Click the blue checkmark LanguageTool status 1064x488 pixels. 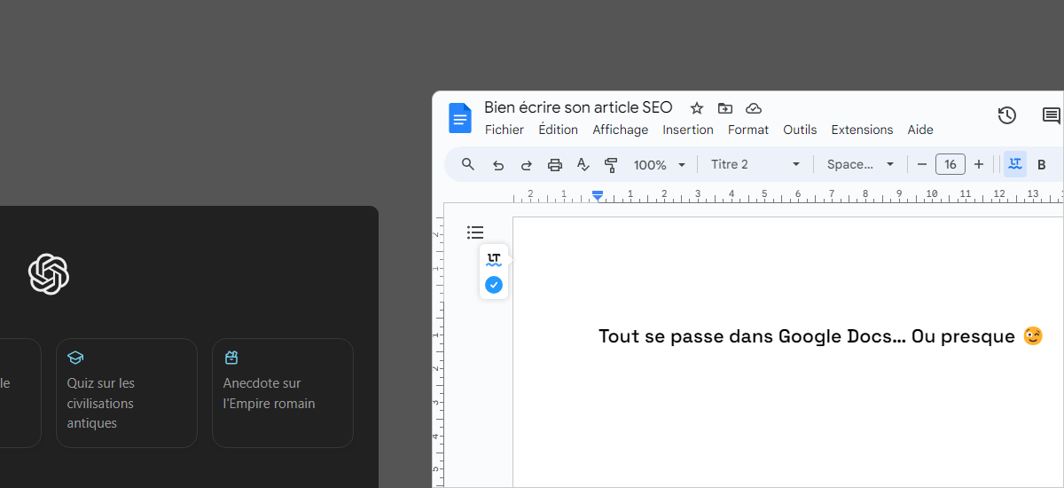(494, 285)
